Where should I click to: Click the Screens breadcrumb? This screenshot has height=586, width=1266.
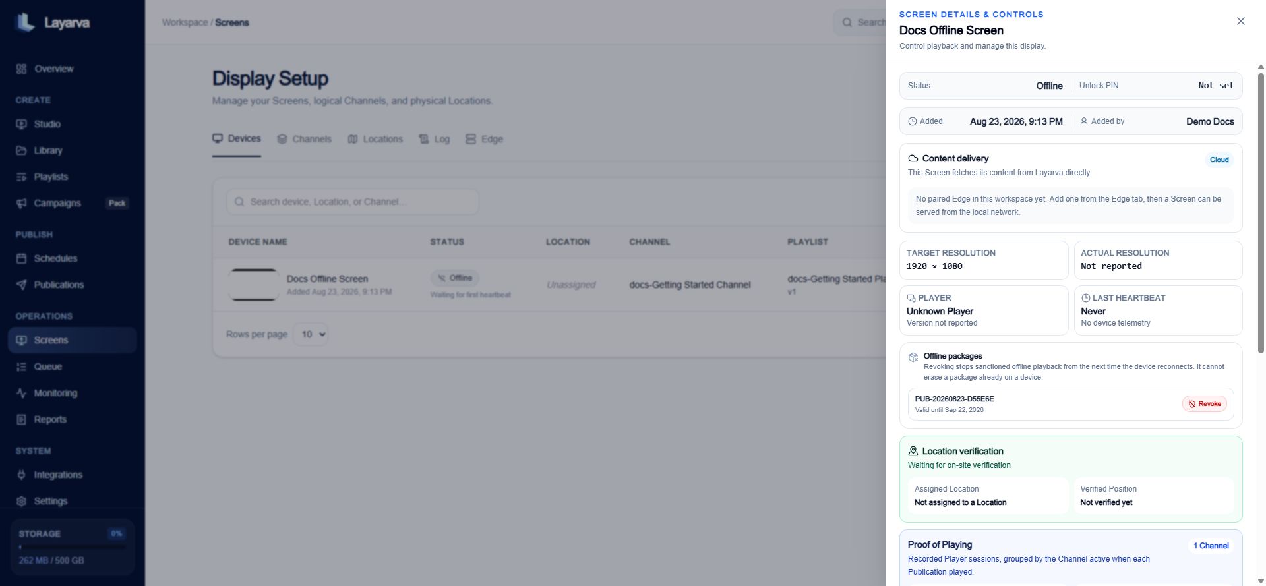(x=232, y=22)
